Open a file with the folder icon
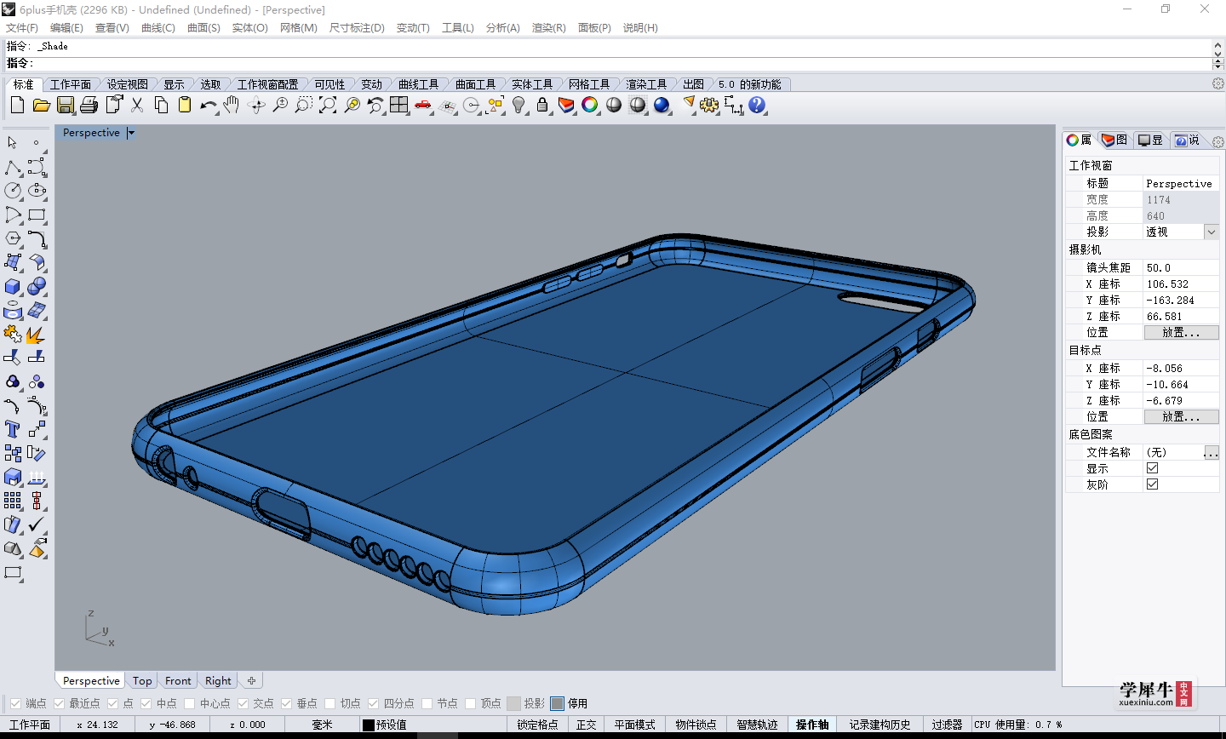This screenshot has height=739, width=1226. click(41, 105)
